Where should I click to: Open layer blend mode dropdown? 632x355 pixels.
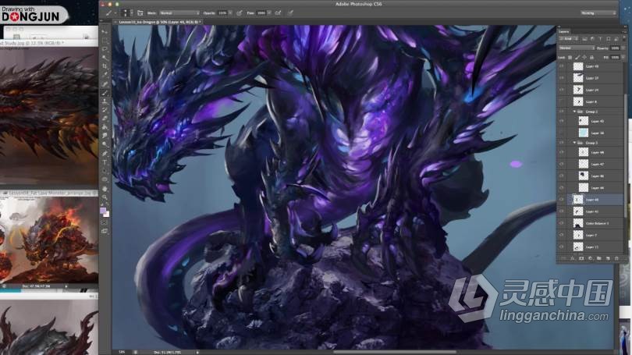[577, 48]
